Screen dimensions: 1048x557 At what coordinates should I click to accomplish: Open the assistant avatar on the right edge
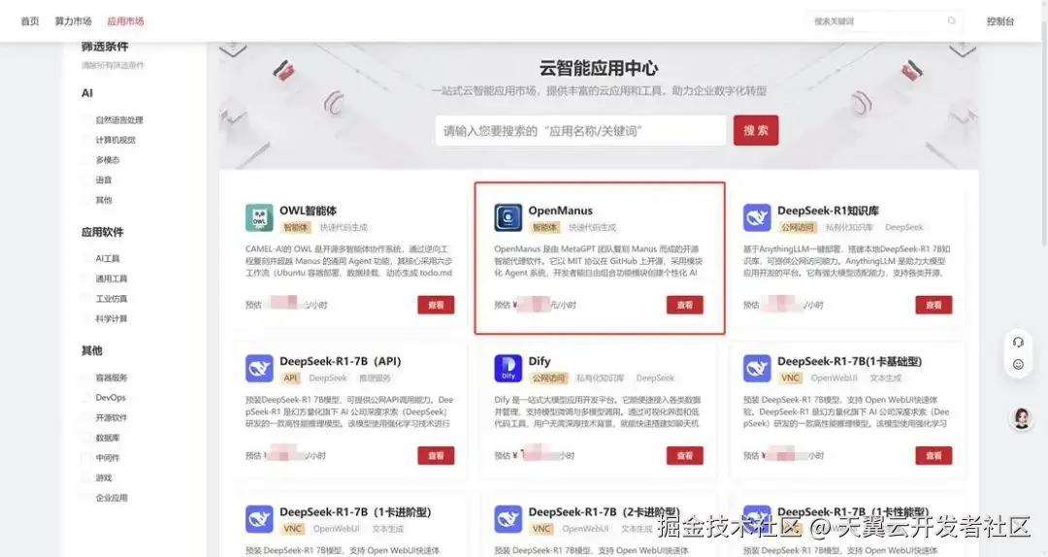tap(1021, 418)
